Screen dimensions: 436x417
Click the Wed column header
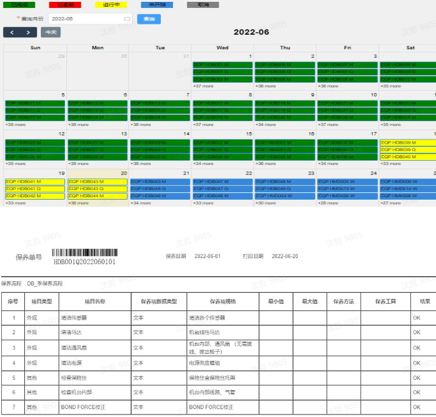222,48
